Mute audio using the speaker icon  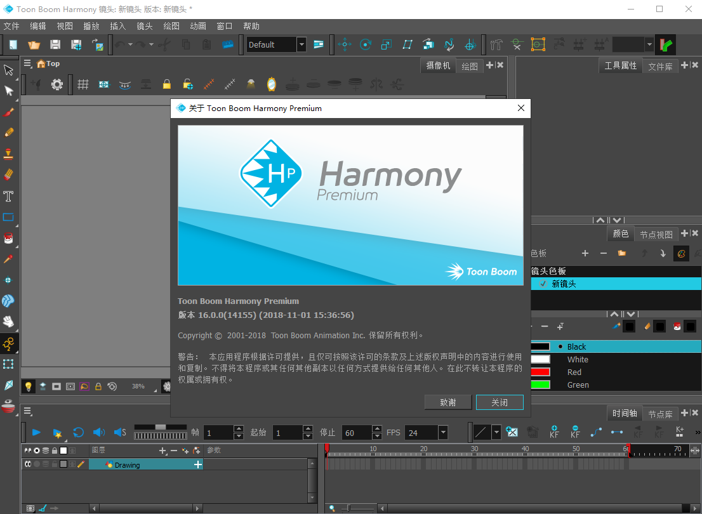tap(97, 432)
